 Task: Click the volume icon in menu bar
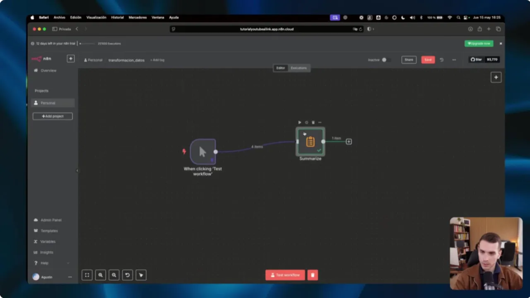coord(412,17)
